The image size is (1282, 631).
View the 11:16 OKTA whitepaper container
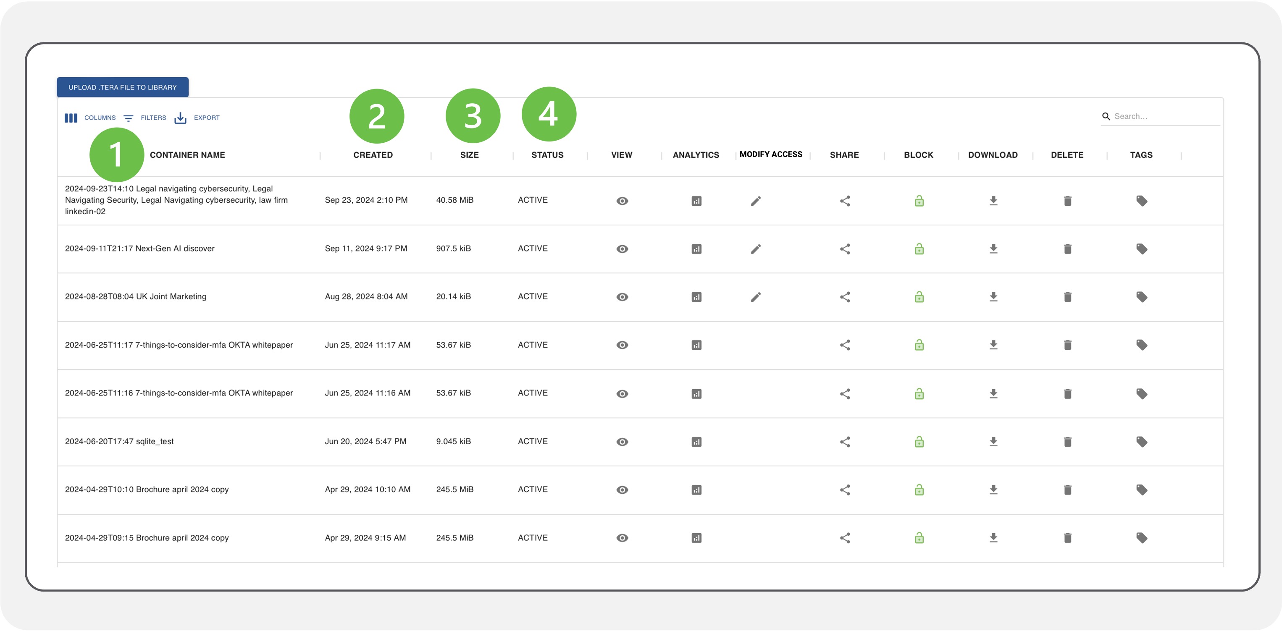[622, 394]
